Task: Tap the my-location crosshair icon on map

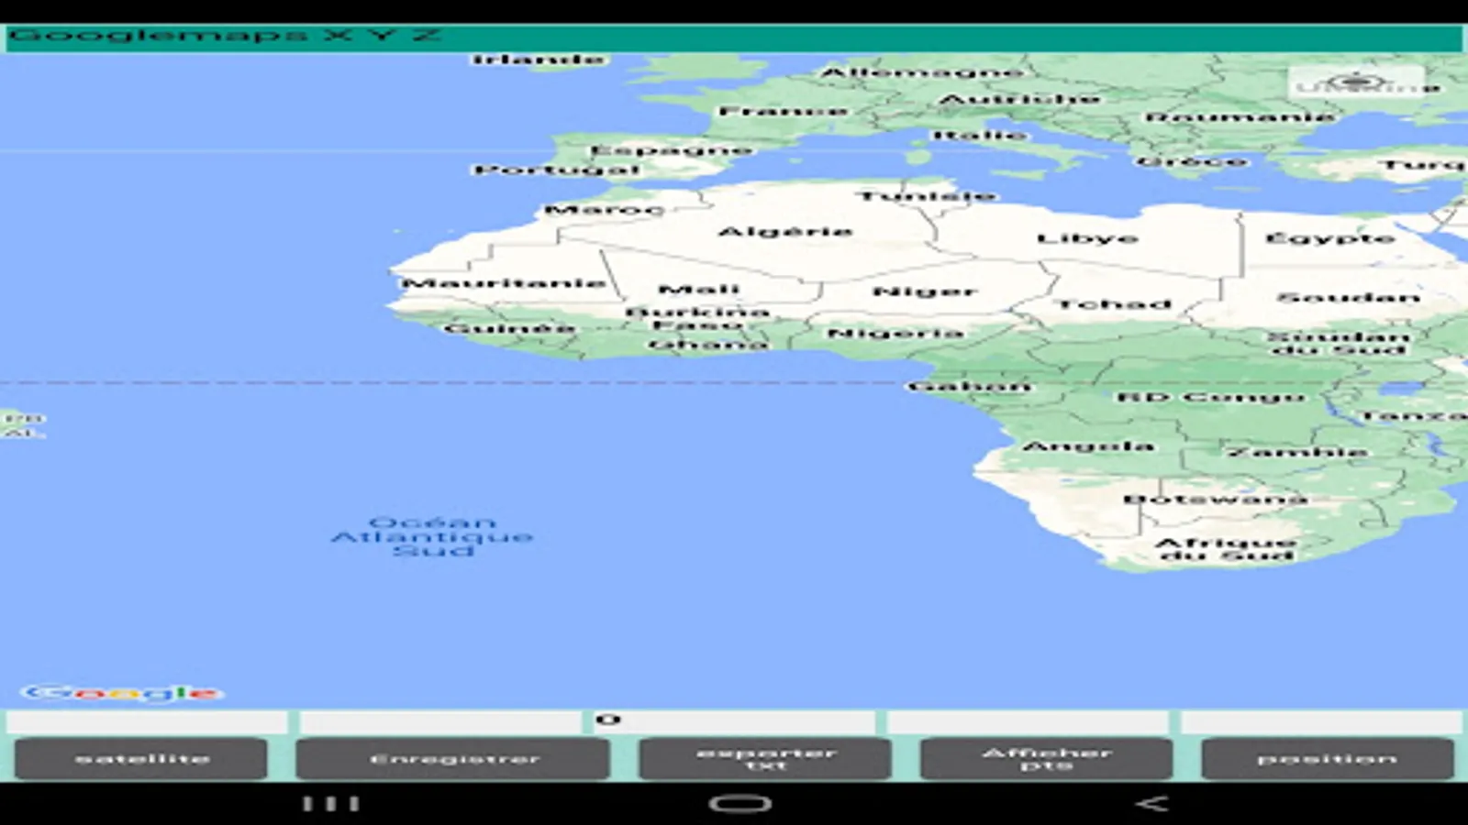Action: tap(1357, 83)
